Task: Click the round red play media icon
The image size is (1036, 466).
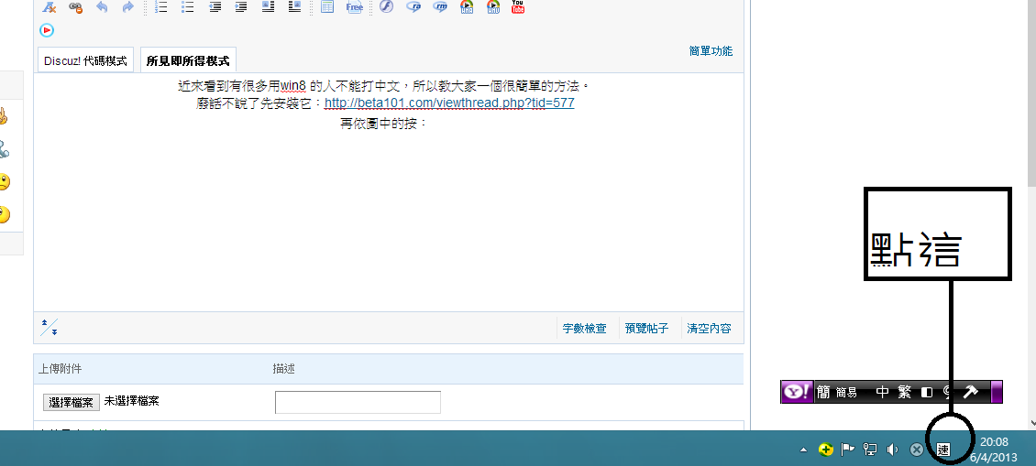Action: [x=46, y=30]
